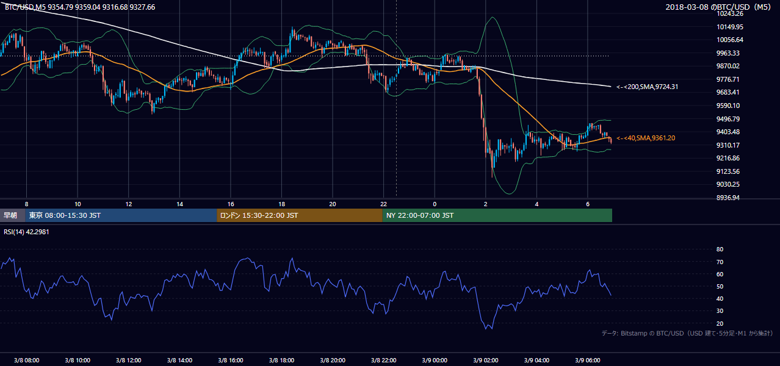The height and width of the screenshot is (366, 780).
Task: Click hour label 2 under the price chart
Action: pos(486,204)
